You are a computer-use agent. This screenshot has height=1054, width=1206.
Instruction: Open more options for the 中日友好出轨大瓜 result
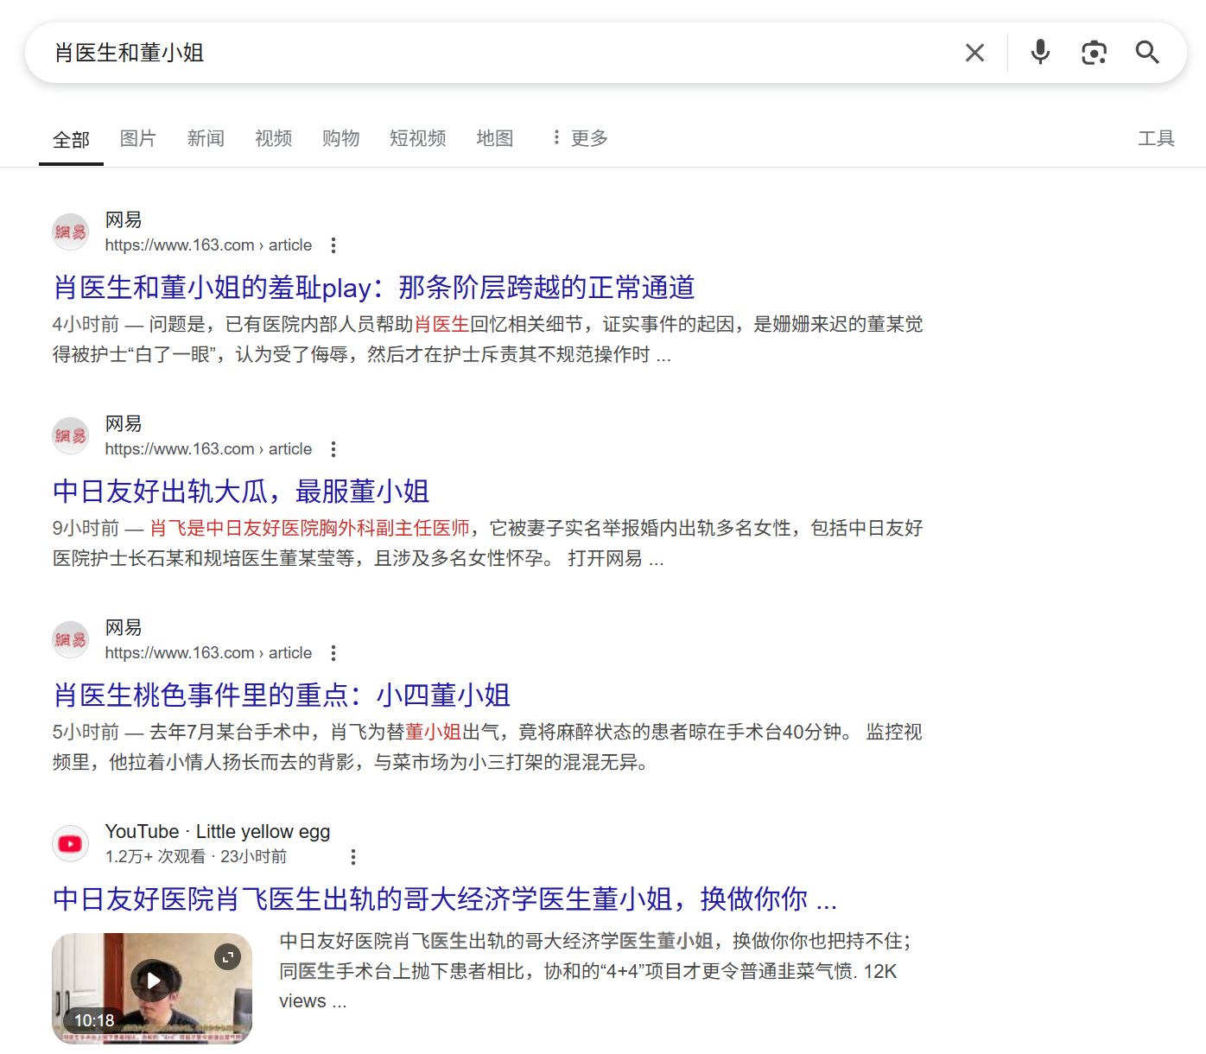[x=333, y=449]
